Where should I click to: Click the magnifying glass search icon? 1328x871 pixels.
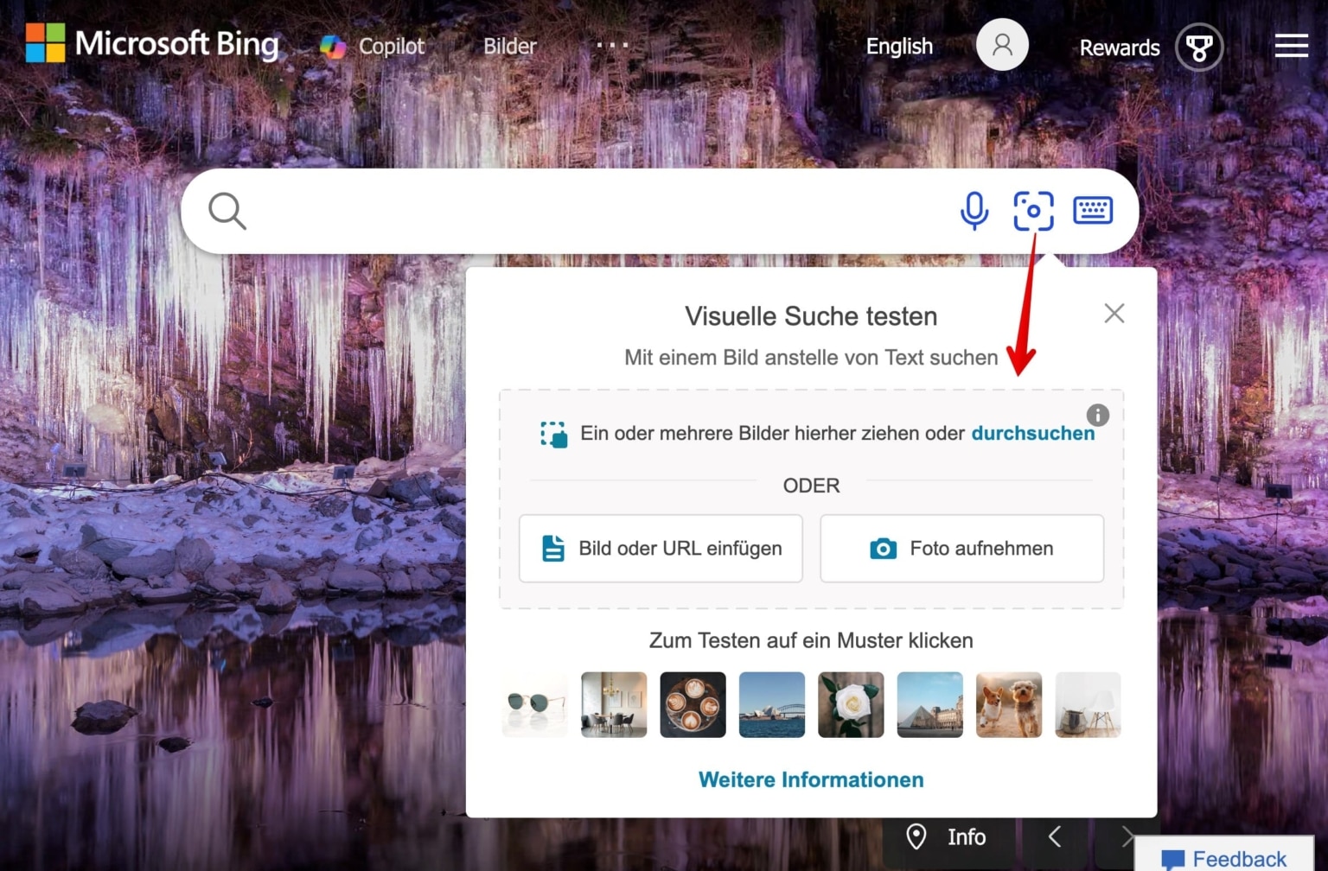click(x=227, y=211)
